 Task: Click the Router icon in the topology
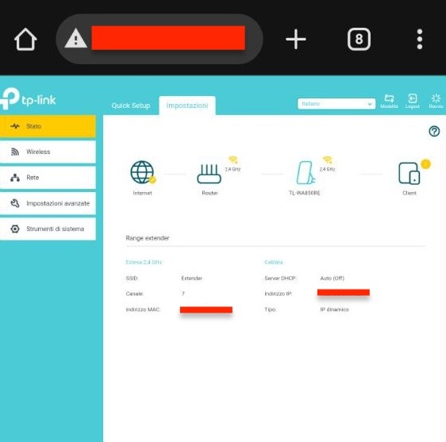coord(210,174)
